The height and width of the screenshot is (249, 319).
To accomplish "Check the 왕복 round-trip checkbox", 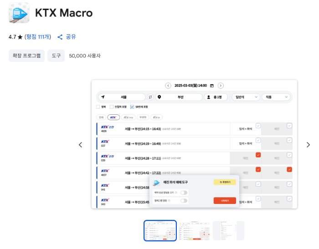I will pyautogui.click(x=98, y=107).
